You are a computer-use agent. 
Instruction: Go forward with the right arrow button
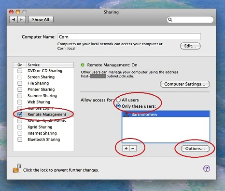click(21, 20)
